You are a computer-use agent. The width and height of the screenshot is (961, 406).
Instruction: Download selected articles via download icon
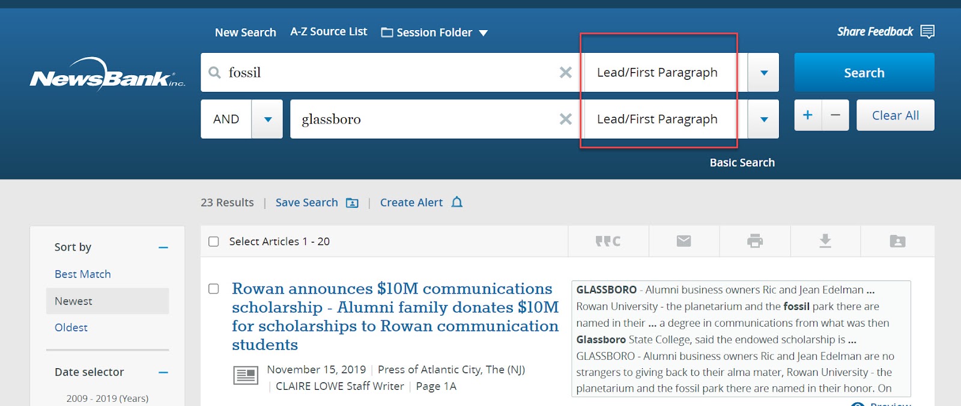(x=825, y=241)
